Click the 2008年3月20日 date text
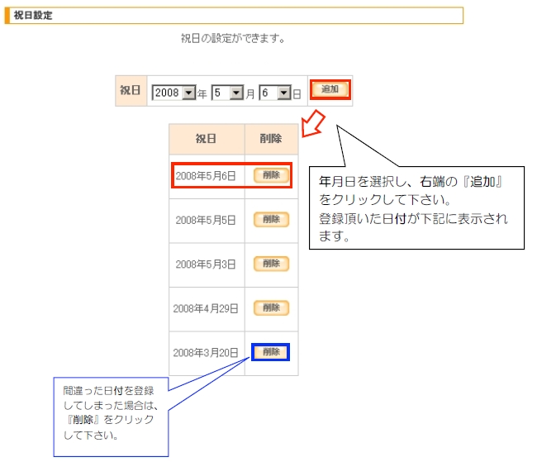 coord(206,353)
